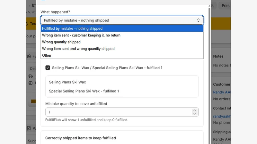Click the warning icon in yellow banner
This screenshot has width=257, height=144.
(27, 24)
